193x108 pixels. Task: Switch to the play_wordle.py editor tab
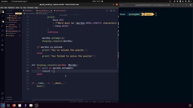[44, 11]
